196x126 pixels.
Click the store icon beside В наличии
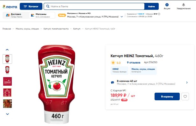tap(113, 83)
